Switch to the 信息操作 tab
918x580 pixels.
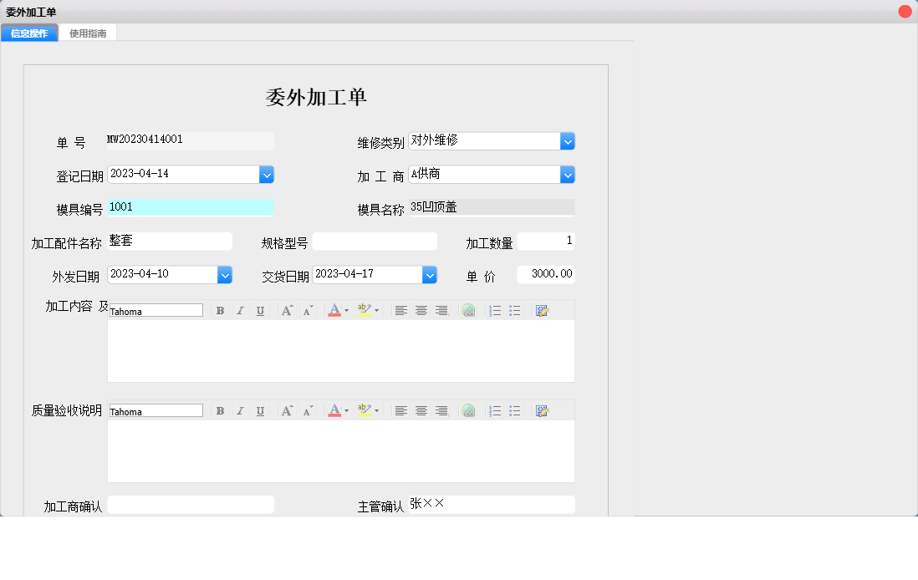(x=28, y=33)
